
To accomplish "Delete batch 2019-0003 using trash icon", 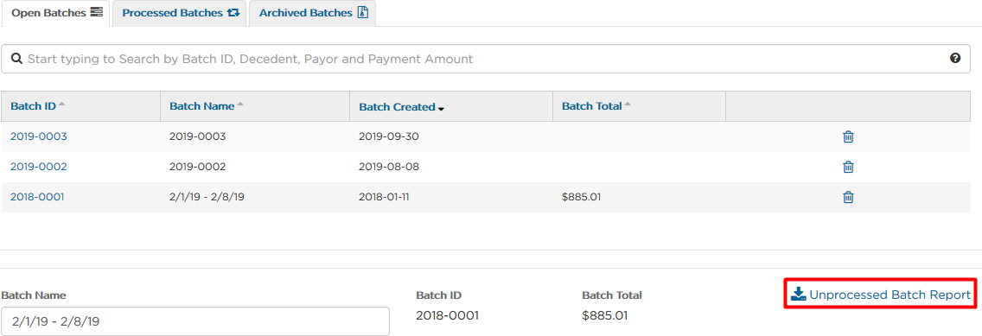I will click(848, 136).
